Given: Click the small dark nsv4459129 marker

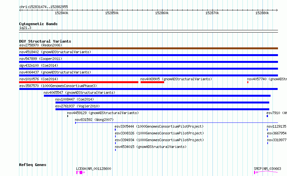Looking at the screenshot, I should click(68, 116).
